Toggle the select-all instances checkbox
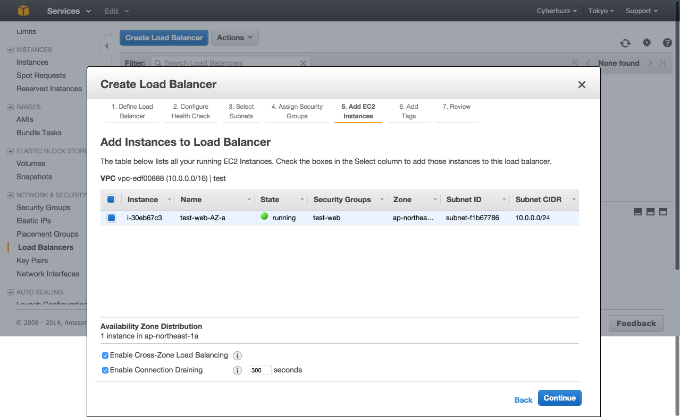Viewport: 680px width, 417px height. point(111,199)
